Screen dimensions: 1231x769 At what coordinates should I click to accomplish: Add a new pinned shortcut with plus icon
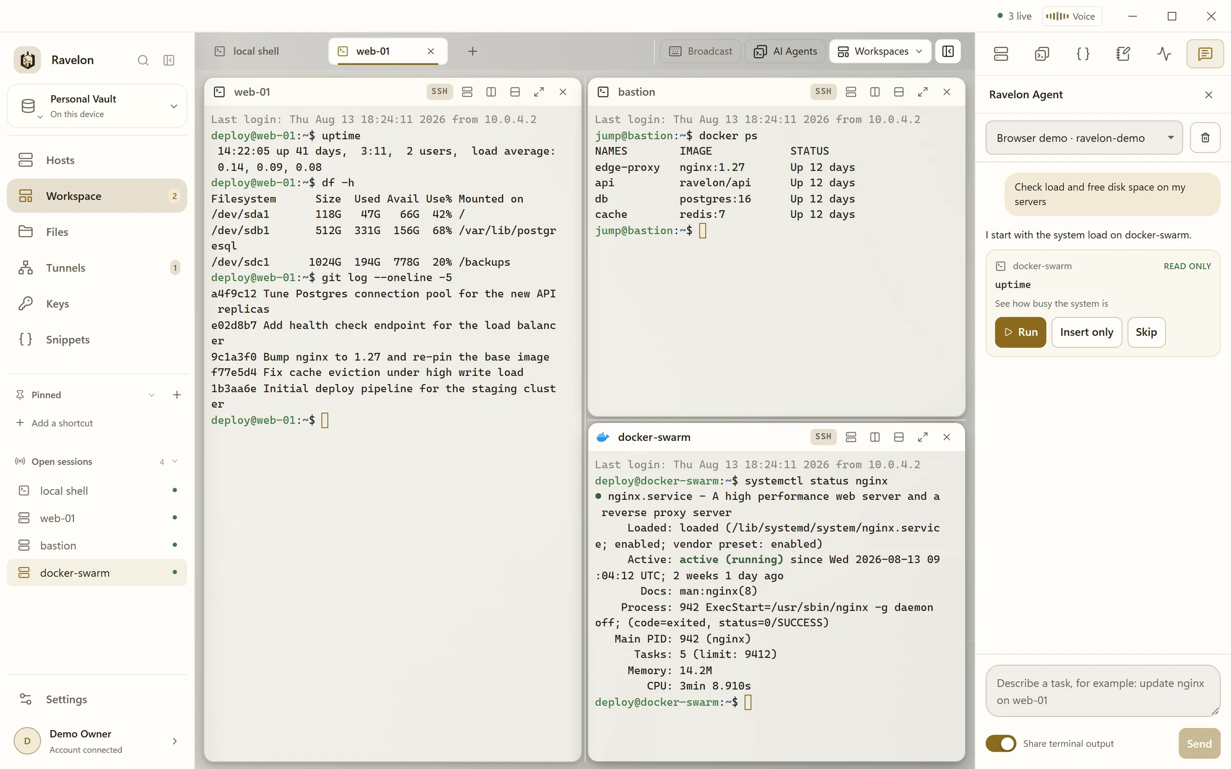point(177,395)
